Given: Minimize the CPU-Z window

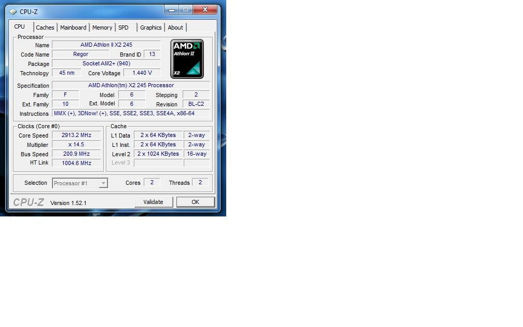Looking at the screenshot, I should [x=171, y=10].
